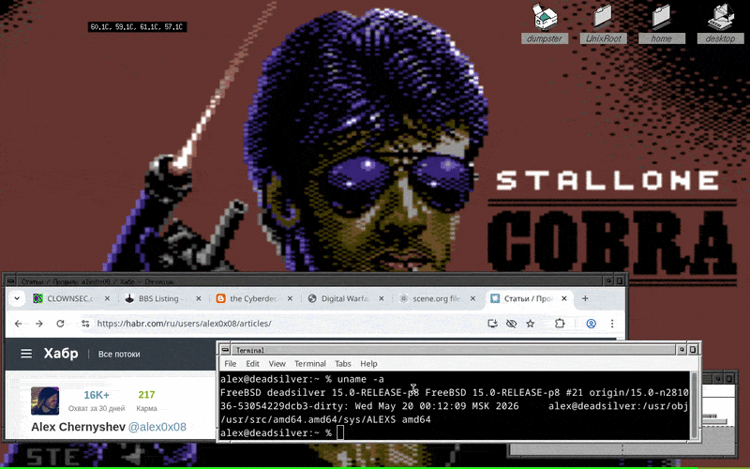Open Все потоки link
Image resolution: width=750 pixels, height=469 pixels.
[119, 355]
